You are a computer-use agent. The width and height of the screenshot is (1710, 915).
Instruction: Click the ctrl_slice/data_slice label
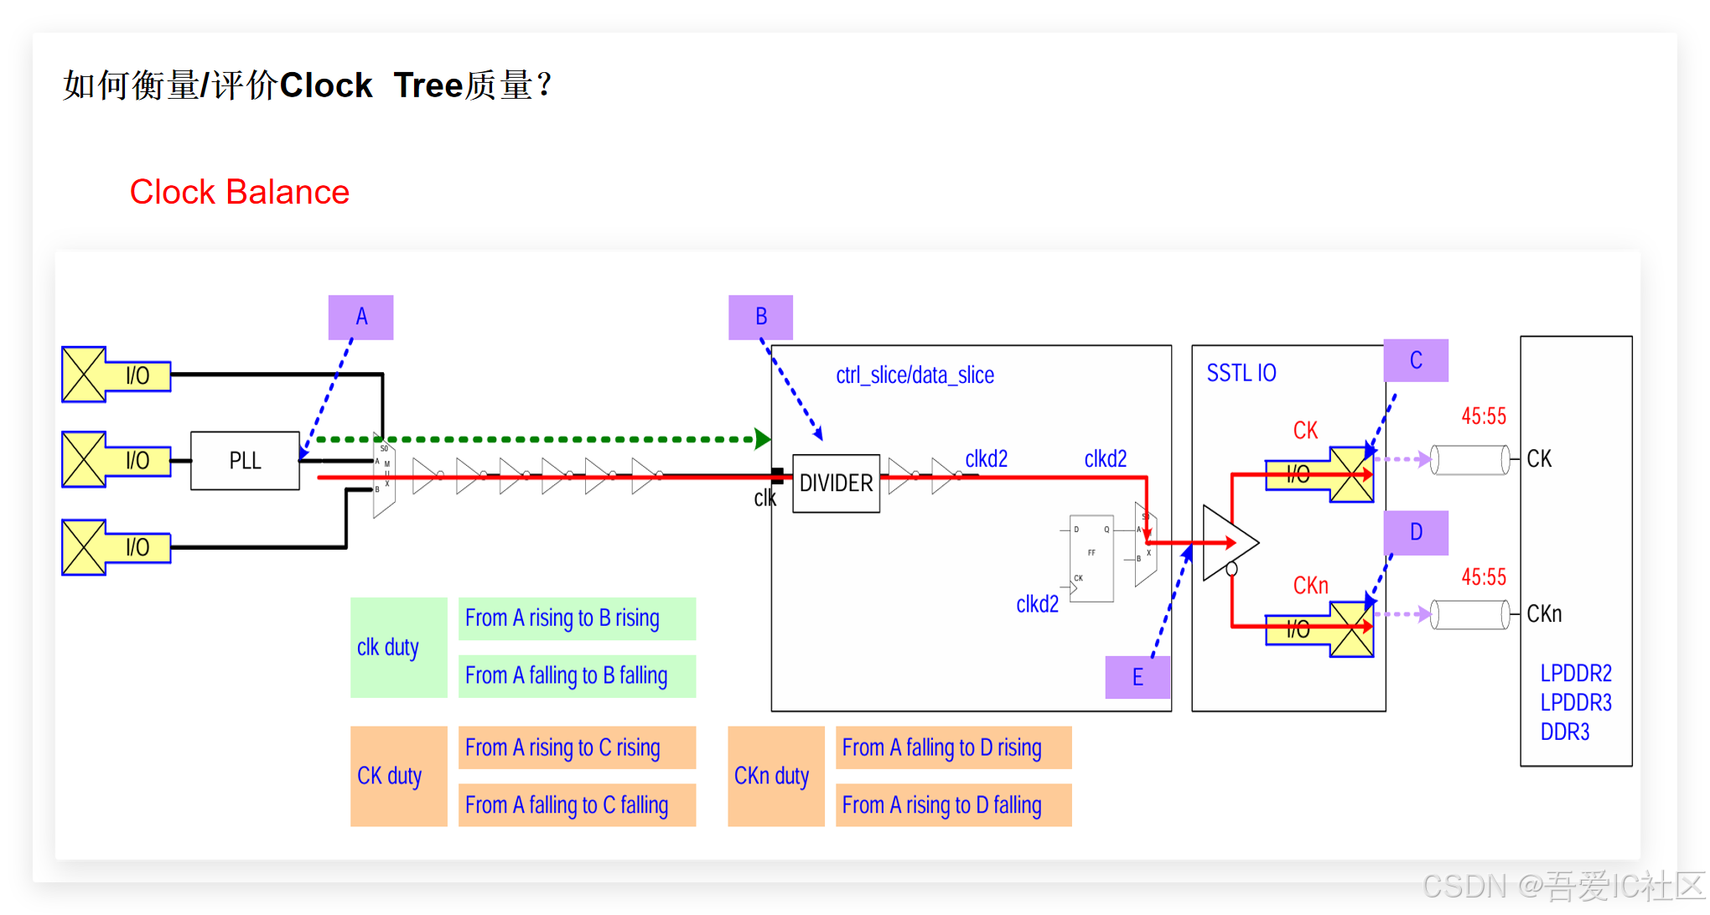pos(915,375)
